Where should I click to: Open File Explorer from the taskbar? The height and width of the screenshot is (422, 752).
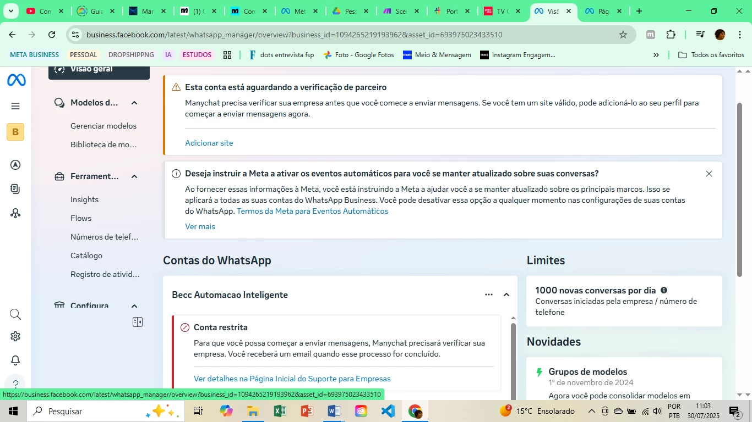click(253, 411)
